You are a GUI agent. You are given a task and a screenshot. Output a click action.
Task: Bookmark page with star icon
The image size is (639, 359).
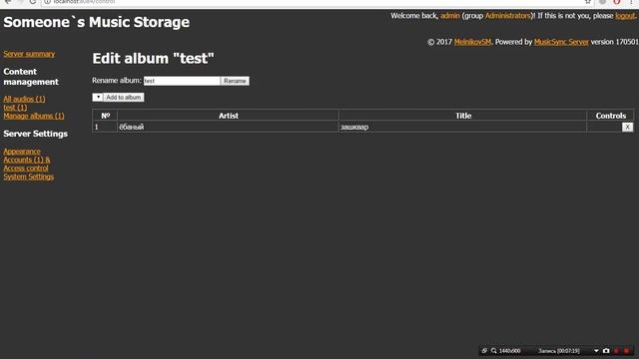pyautogui.click(x=588, y=2)
